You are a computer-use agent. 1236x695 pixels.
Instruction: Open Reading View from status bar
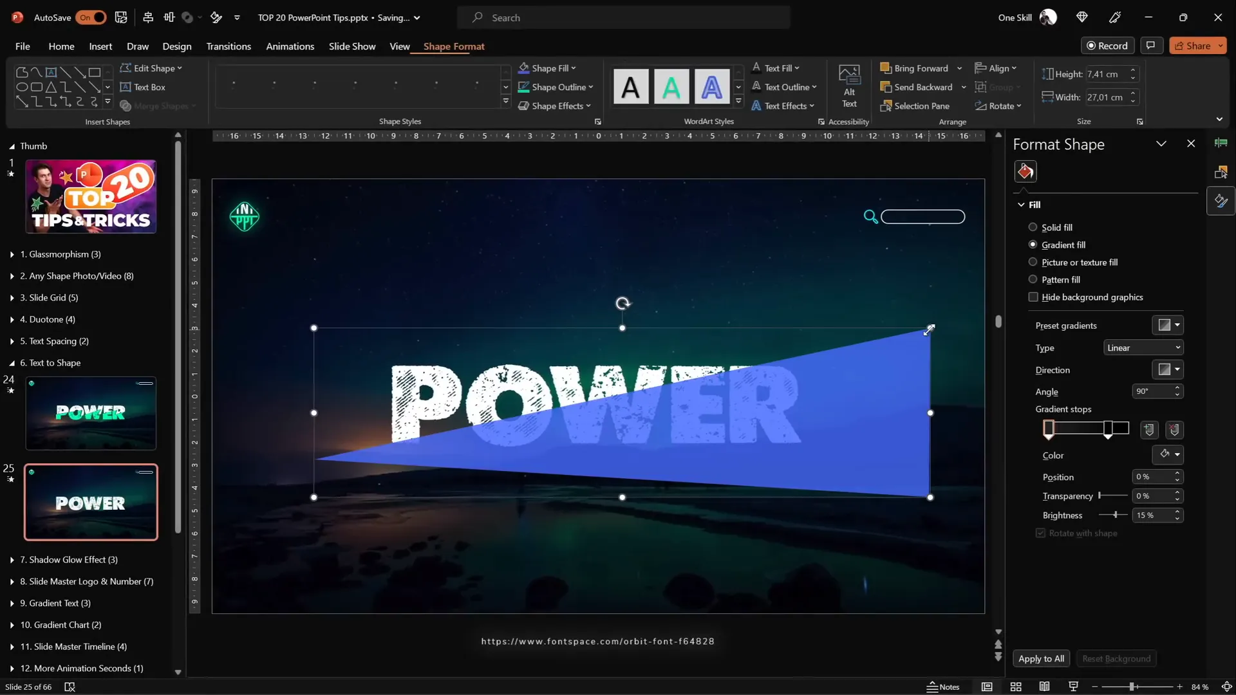click(1044, 687)
